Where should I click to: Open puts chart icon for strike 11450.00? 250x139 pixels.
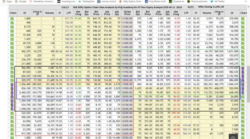tap(243, 47)
